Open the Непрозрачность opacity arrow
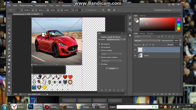The width and height of the screenshot is (196, 110). click(x=180, y=41)
